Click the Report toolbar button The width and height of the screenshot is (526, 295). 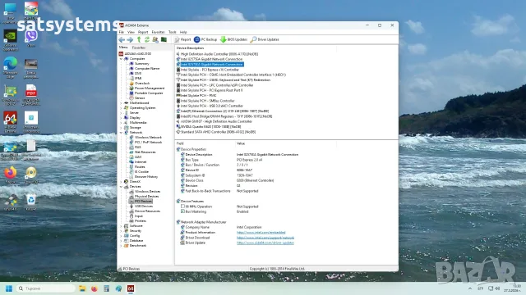[182, 39]
